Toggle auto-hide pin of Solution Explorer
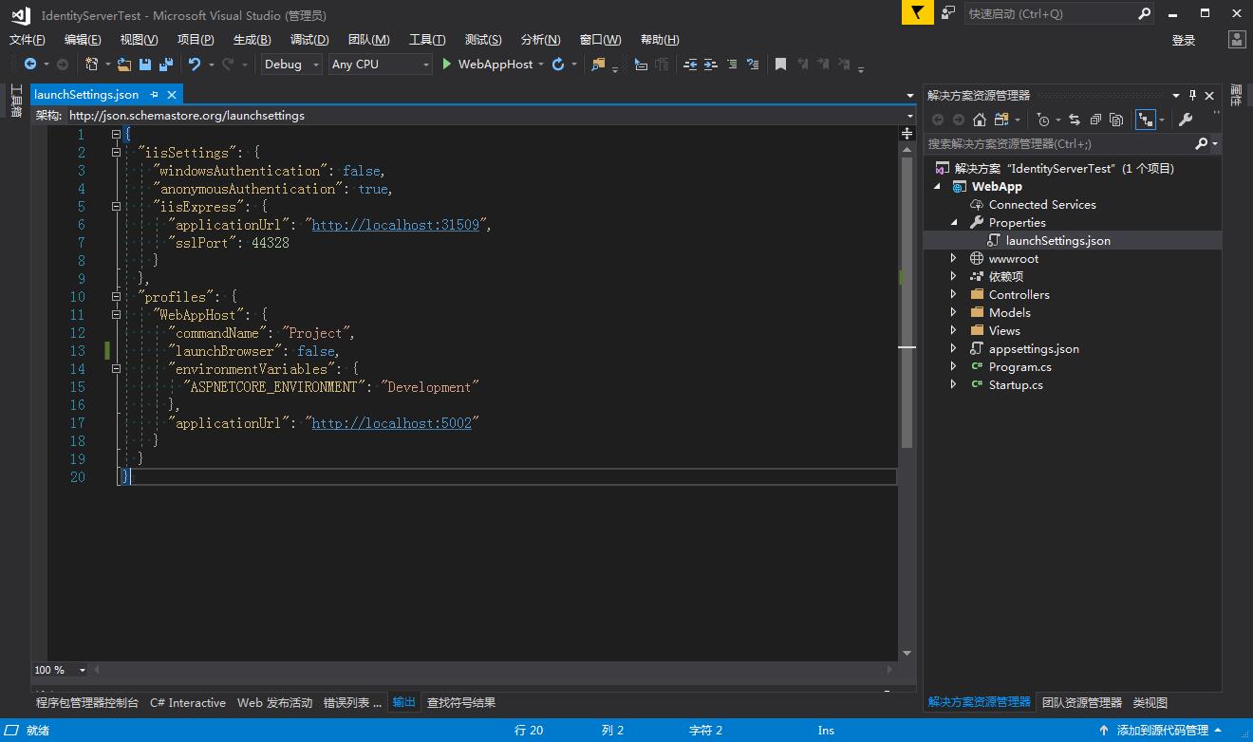This screenshot has width=1253, height=742. [x=1193, y=95]
